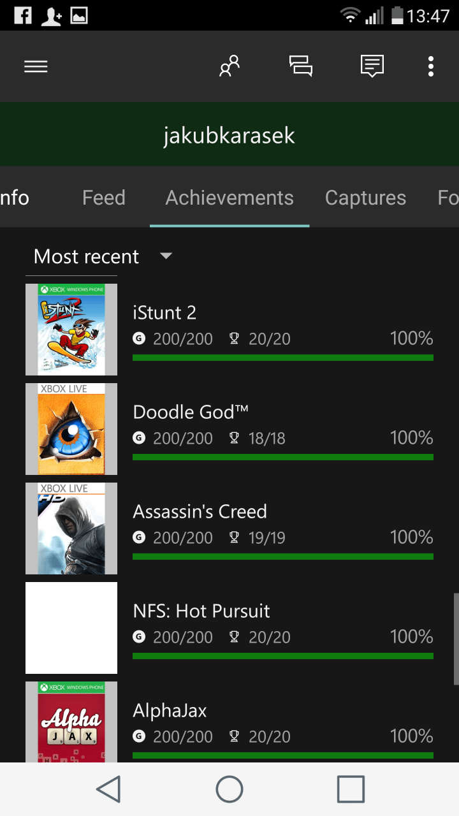The image size is (459, 816).
Task: Tap the jakubkarasek profile name
Action: (x=229, y=135)
